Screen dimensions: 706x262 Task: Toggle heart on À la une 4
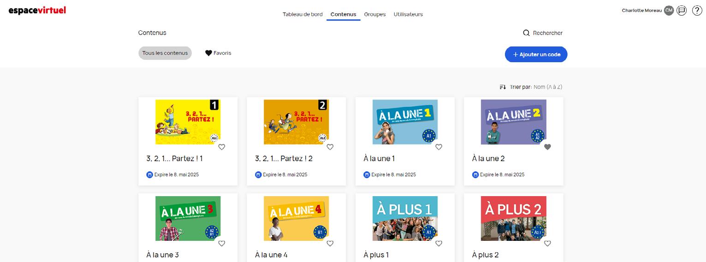pos(330,243)
